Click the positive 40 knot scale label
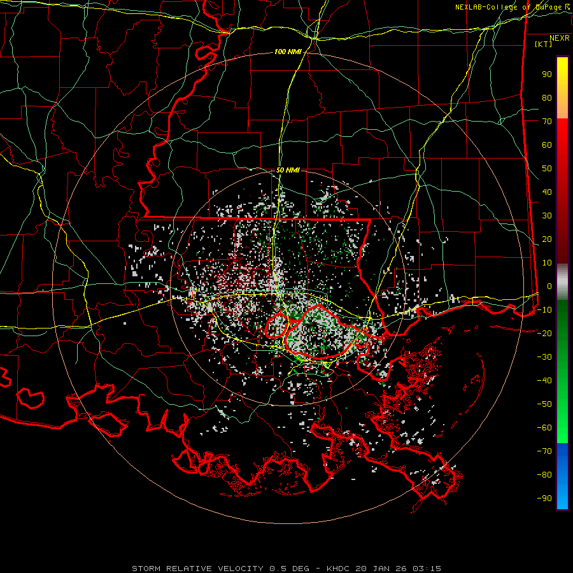This screenshot has height=573, width=573. coord(547,192)
